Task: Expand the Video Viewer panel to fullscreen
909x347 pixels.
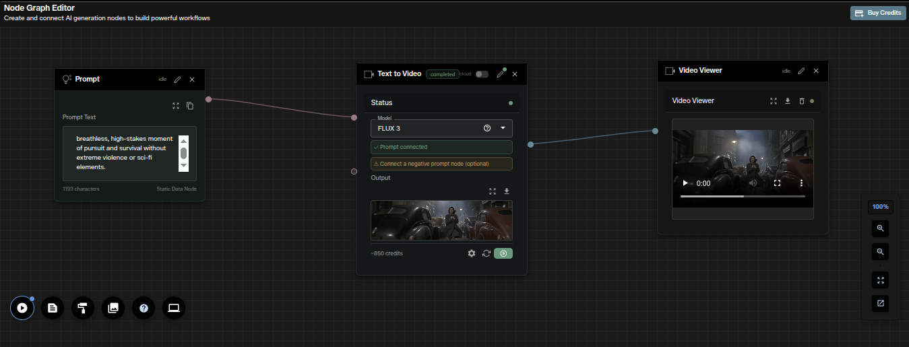Action: coord(774,101)
